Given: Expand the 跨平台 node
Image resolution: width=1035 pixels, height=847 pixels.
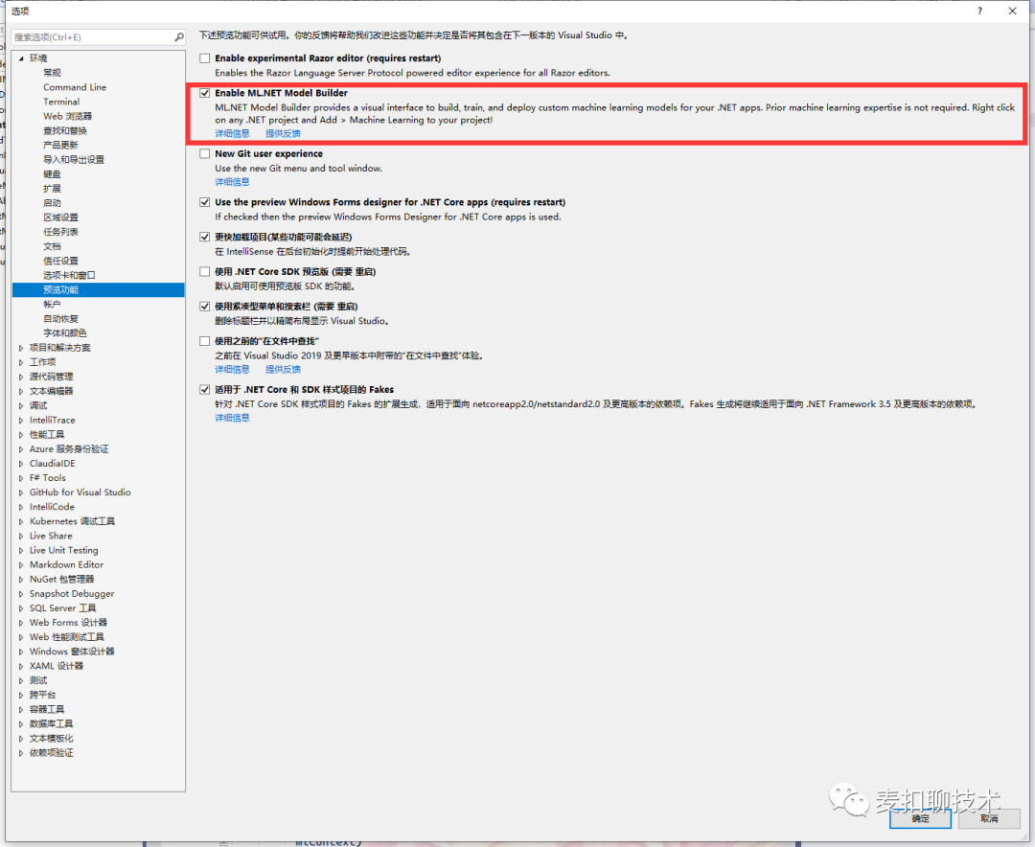Looking at the screenshot, I should coord(21,696).
